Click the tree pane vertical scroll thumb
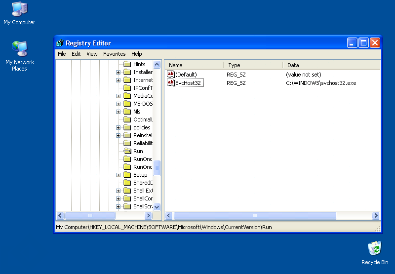 tap(157, 168)
